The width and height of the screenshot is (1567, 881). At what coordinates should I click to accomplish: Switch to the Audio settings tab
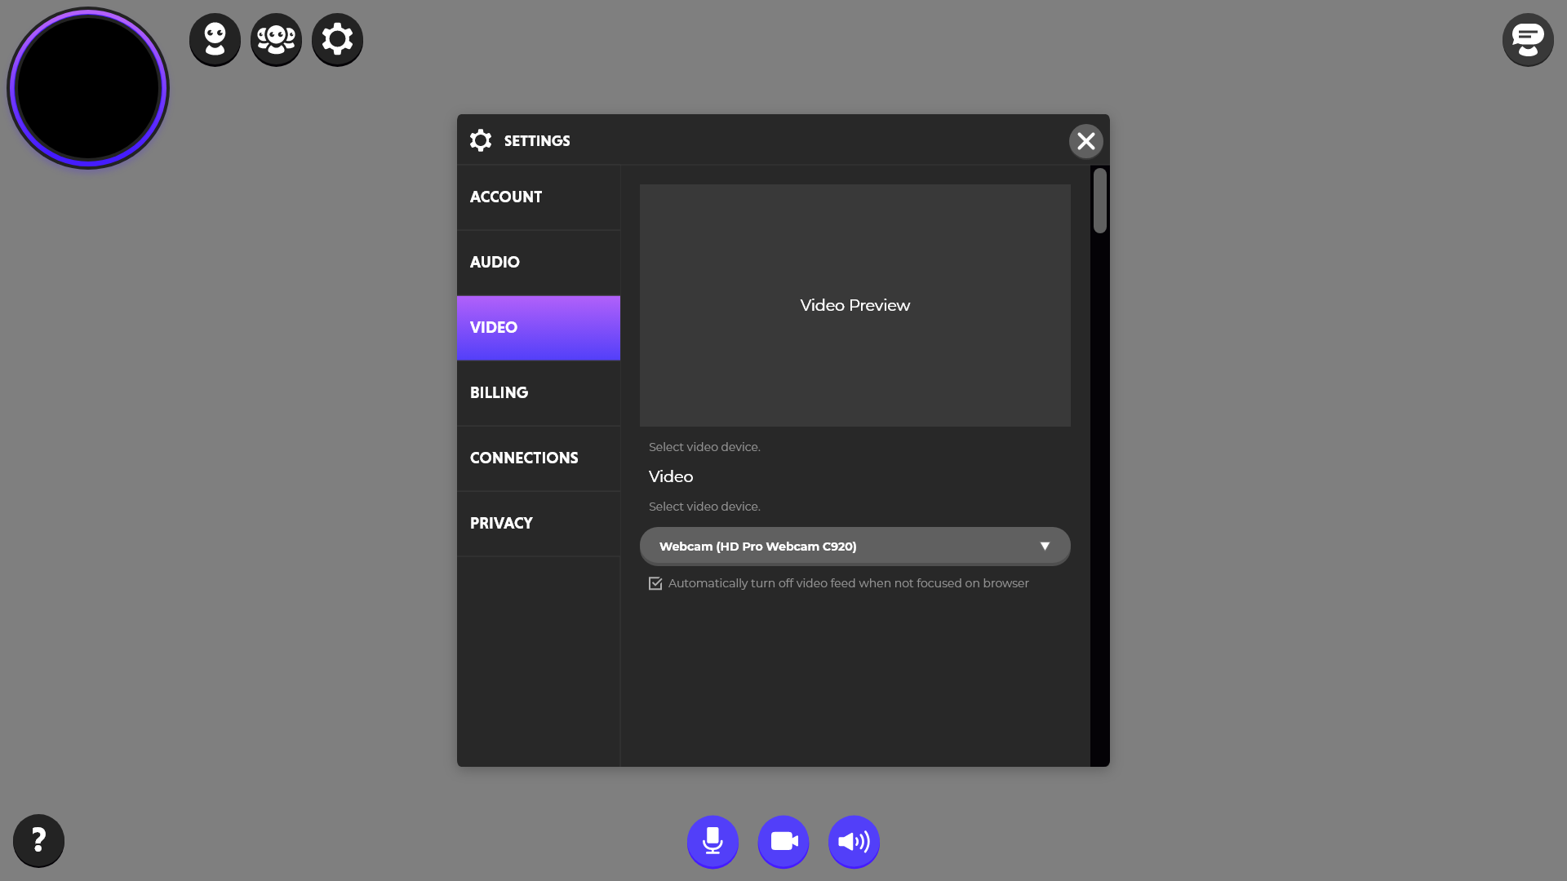click(x=539, y=263)
